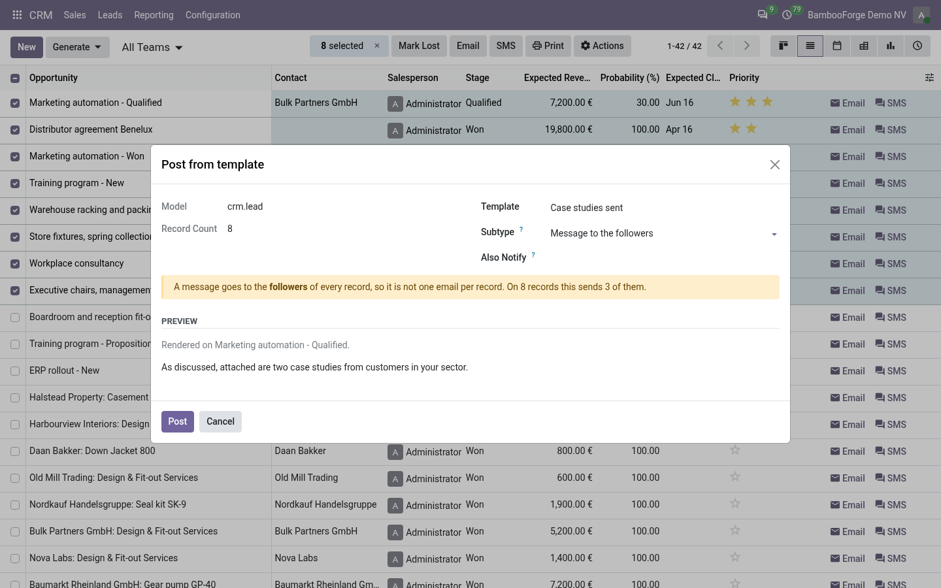Show the Subtype help tooltip question mark
This screenshot has width=941, height=588.
click(521, 229)
